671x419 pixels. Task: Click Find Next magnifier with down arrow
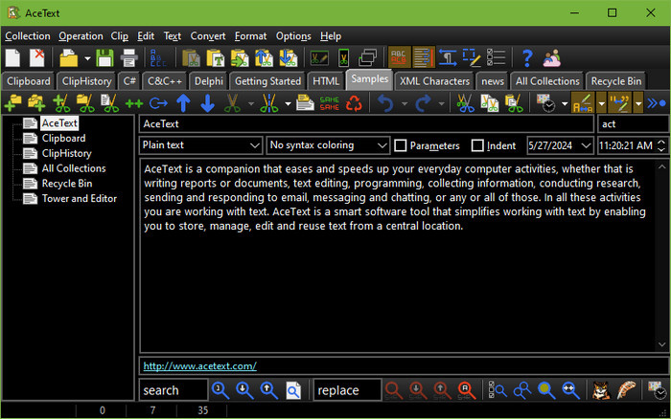[x=244, y=390]
